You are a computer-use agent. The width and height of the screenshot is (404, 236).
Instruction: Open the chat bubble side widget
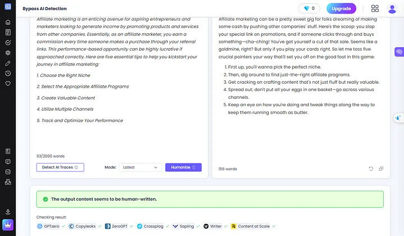(x=398, y=52)
